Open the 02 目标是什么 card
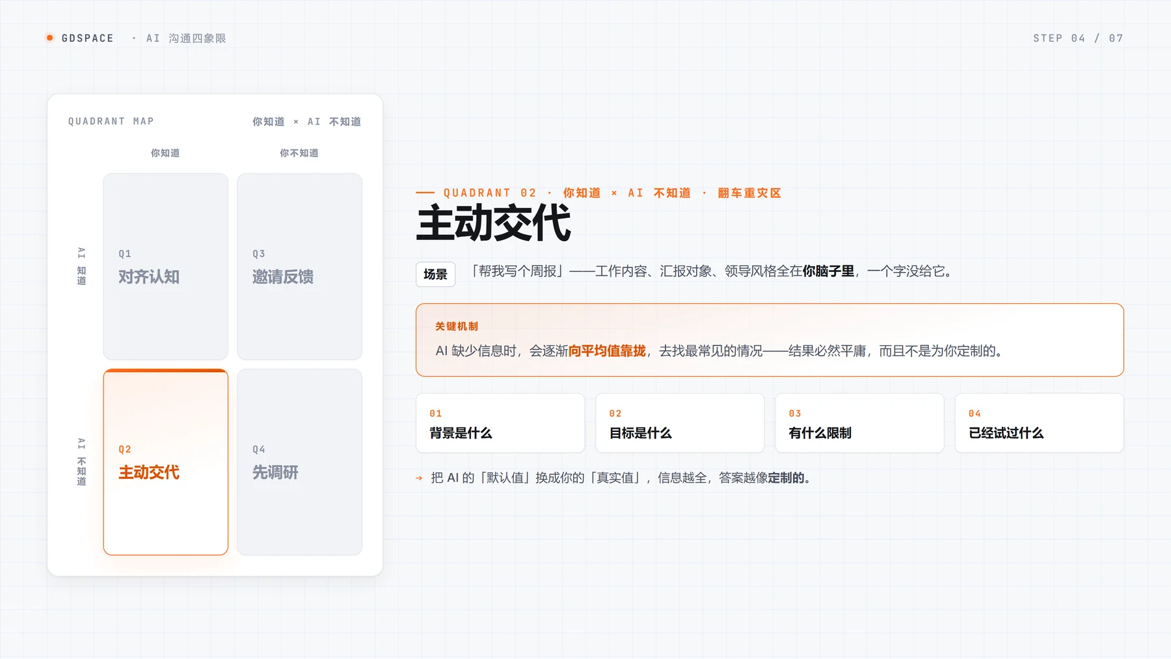 pyautogui.click(x=680, y=423)
